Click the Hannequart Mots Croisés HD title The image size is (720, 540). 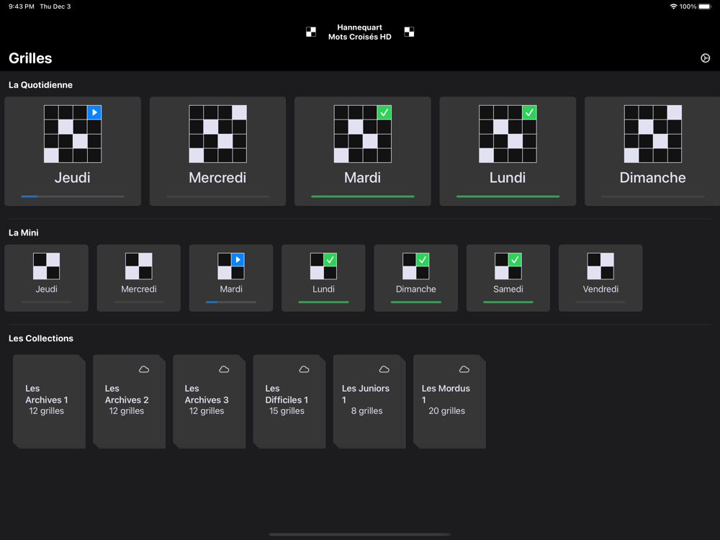click(359, 32)
